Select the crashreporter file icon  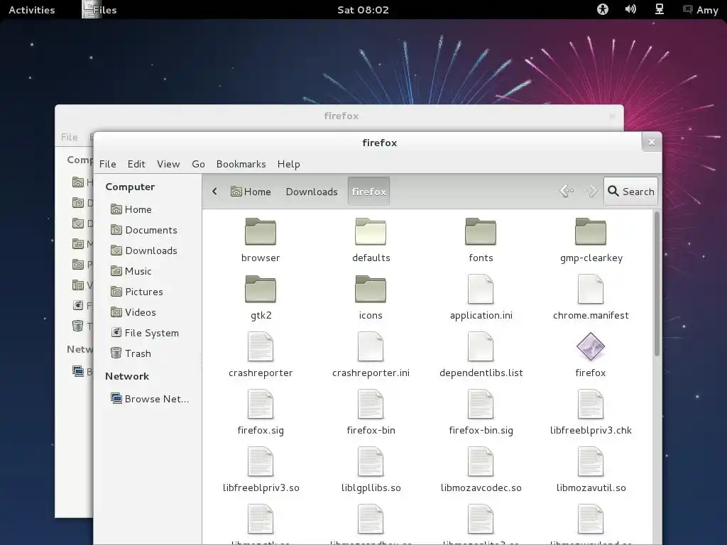pos(260,346)
